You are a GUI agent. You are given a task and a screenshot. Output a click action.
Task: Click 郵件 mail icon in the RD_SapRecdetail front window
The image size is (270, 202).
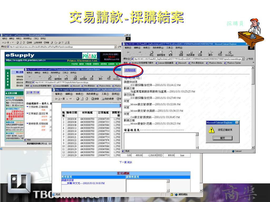click(210, 53)
